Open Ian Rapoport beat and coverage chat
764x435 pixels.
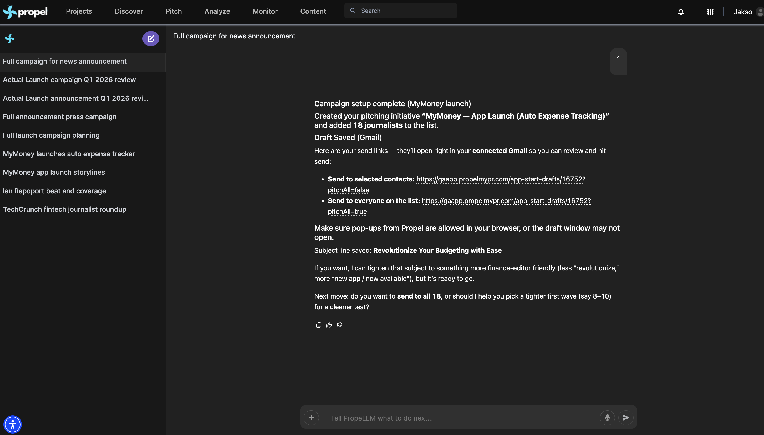pos(54,191)
